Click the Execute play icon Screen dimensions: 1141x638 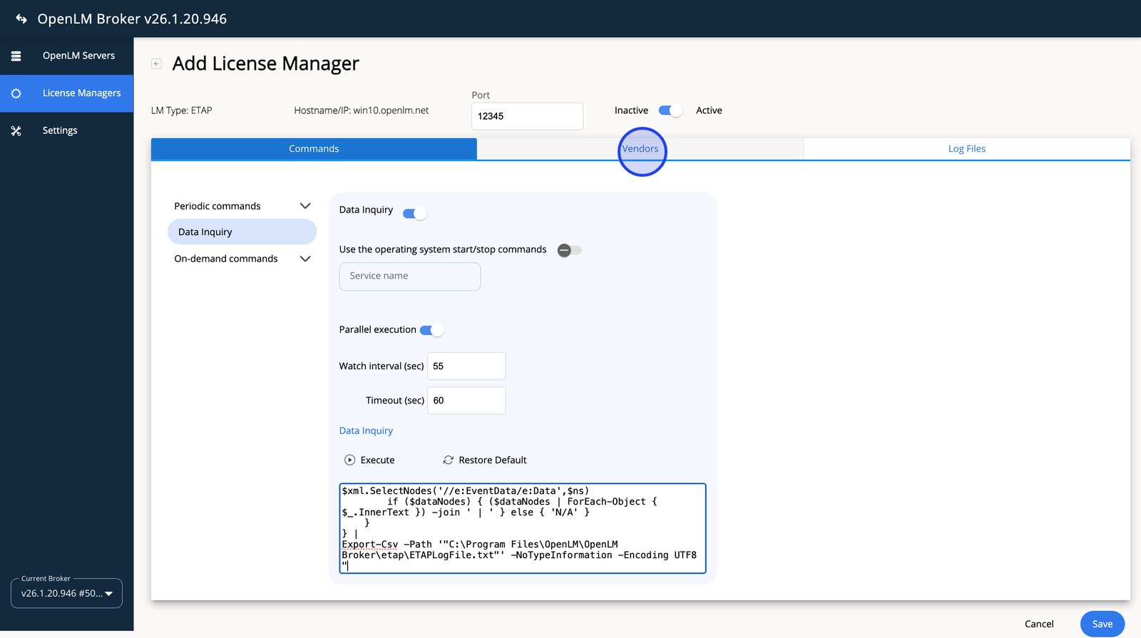(x=349, y=461)
